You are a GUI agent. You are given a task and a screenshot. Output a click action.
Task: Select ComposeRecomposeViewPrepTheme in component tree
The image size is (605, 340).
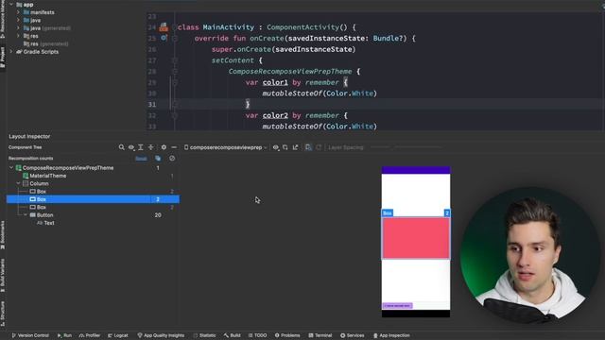pyautogui.click(x=68, y=168)
